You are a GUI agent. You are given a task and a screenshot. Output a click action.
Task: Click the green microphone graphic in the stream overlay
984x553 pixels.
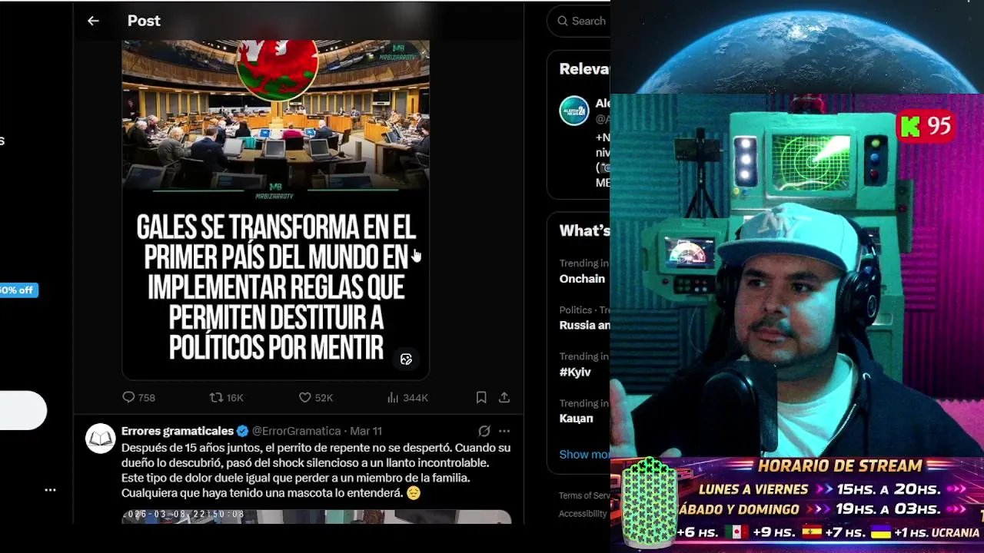point(650,503)
